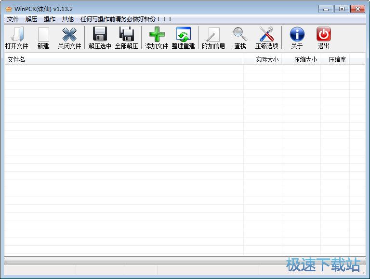The height and width of the screenshot is (279, 370).
Task: Click the progress bar at window bottom
Action: coord(185,261)
